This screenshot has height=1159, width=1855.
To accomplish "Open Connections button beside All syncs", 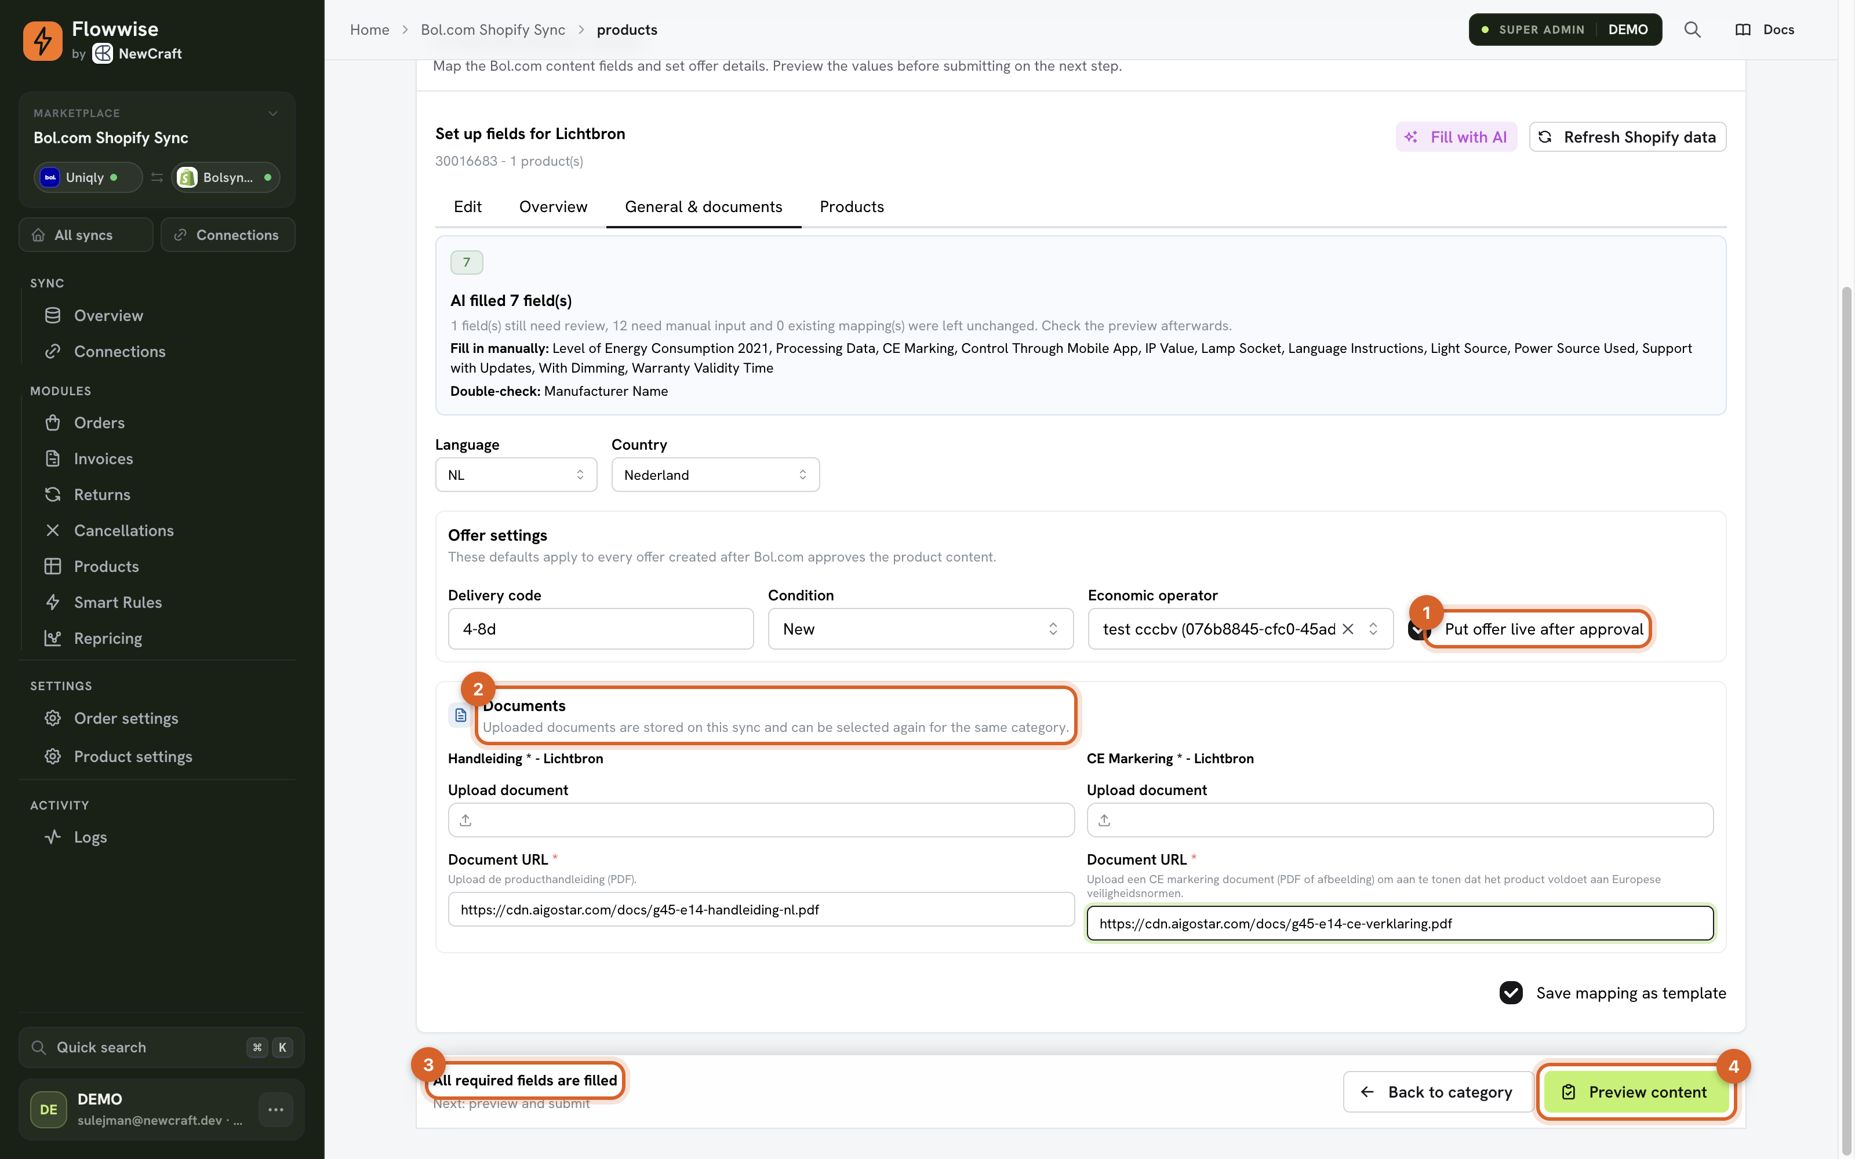I will click(228, 235).
